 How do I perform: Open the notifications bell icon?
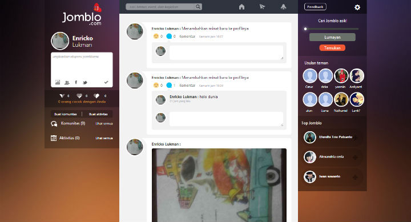pyautogui.click(x=283, y=7)
